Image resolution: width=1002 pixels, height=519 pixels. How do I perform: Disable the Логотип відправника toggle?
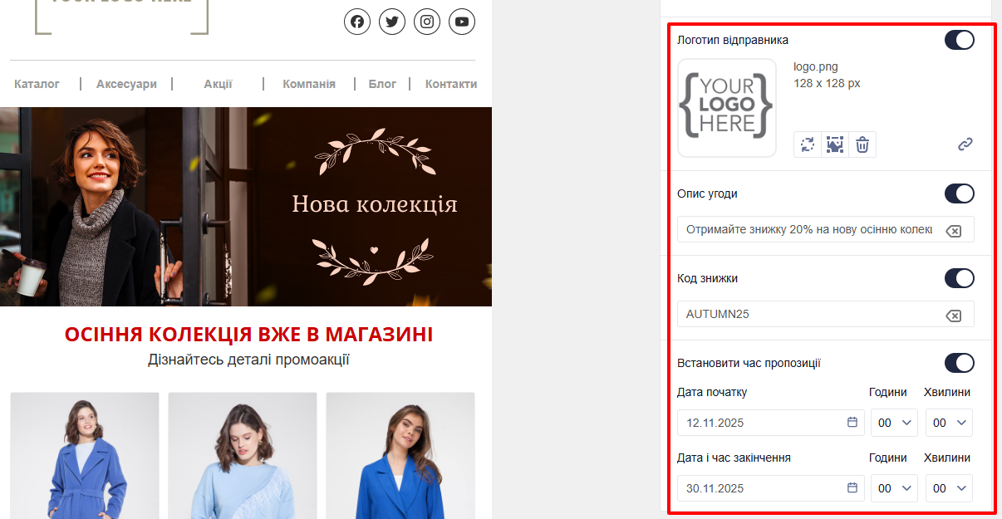coord(960,40)
